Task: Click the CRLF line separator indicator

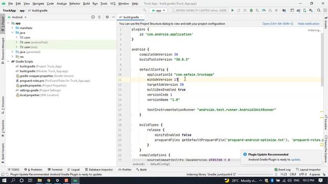Action: click(293, 174)
